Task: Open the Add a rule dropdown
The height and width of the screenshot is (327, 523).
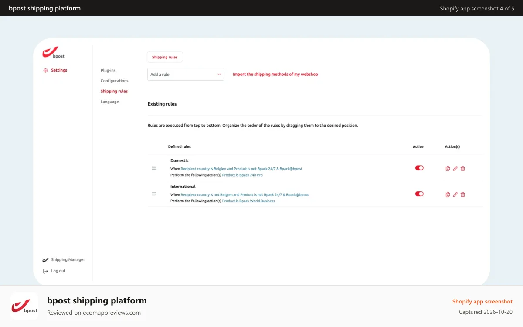Action: point(186,75)
